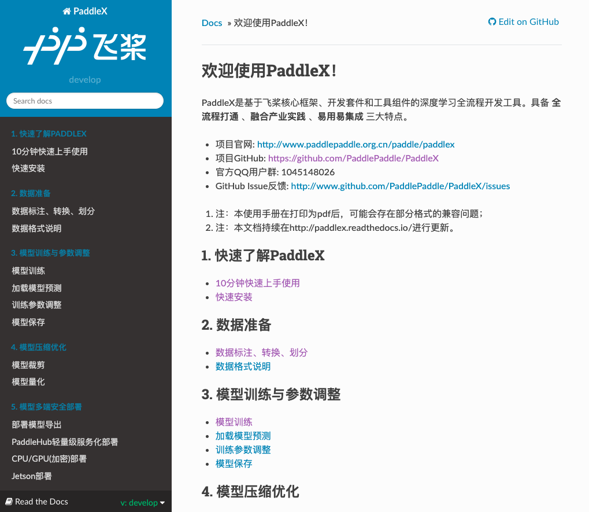Select sidebar item 部署模型导出
Viewport: 589px width, 512px height.
click(x=36, y=425)
